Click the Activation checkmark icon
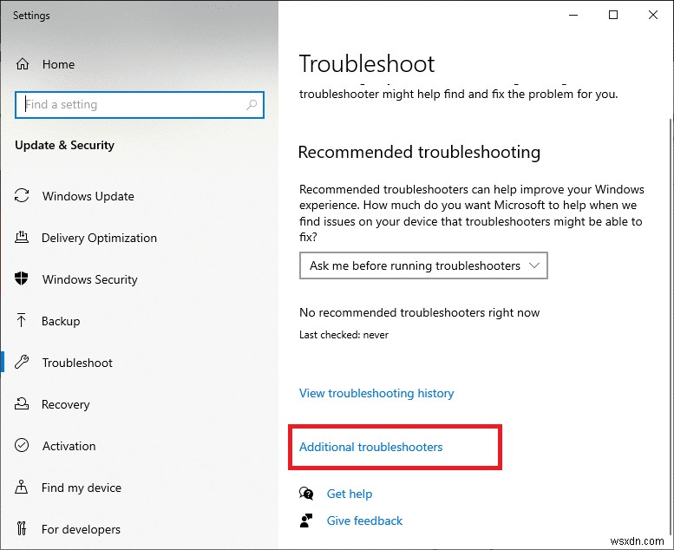 (x=23, y=446)
